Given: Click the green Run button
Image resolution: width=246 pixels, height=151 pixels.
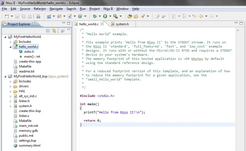Looking at the screenshot, I should pyautogui.click(x=105, y=16).
